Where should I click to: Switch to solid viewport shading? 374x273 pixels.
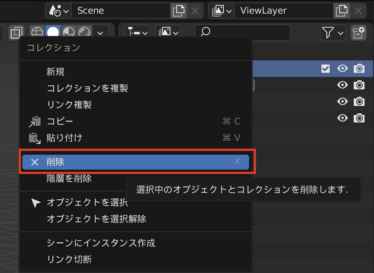click(x=53, y=32)
